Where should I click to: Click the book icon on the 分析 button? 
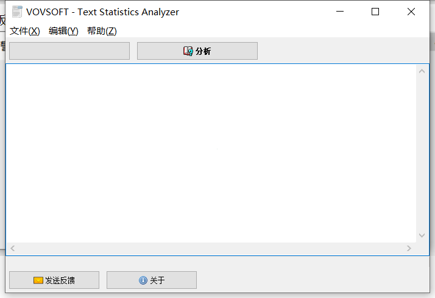tap(188, 51)
